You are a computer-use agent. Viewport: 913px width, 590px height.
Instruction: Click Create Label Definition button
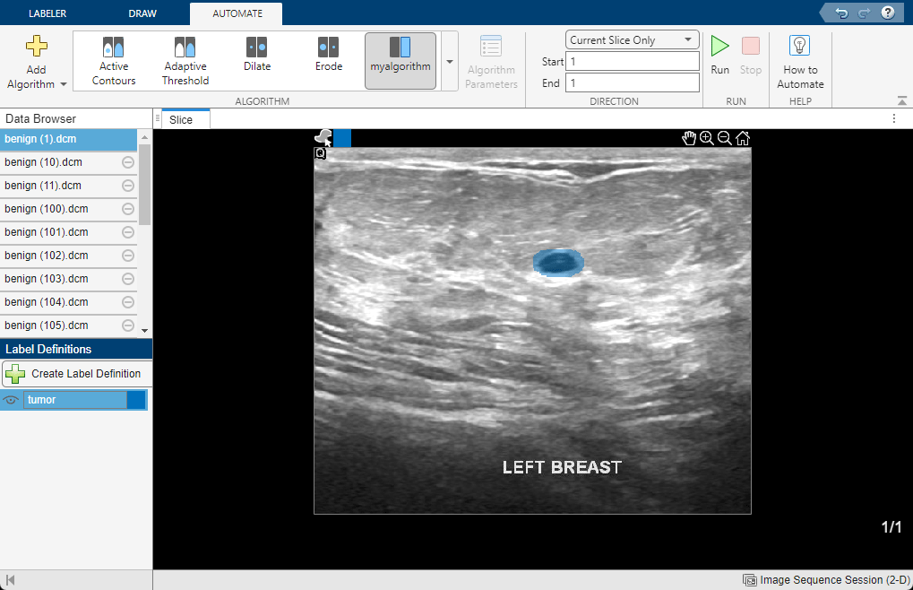tap(75, 374)
